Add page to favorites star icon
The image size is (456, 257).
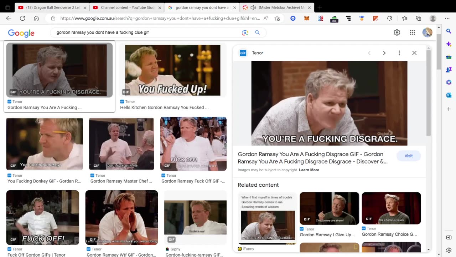point(277,18)
